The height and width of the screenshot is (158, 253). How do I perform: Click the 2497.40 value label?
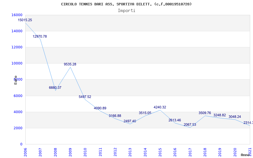coord(130,121)
